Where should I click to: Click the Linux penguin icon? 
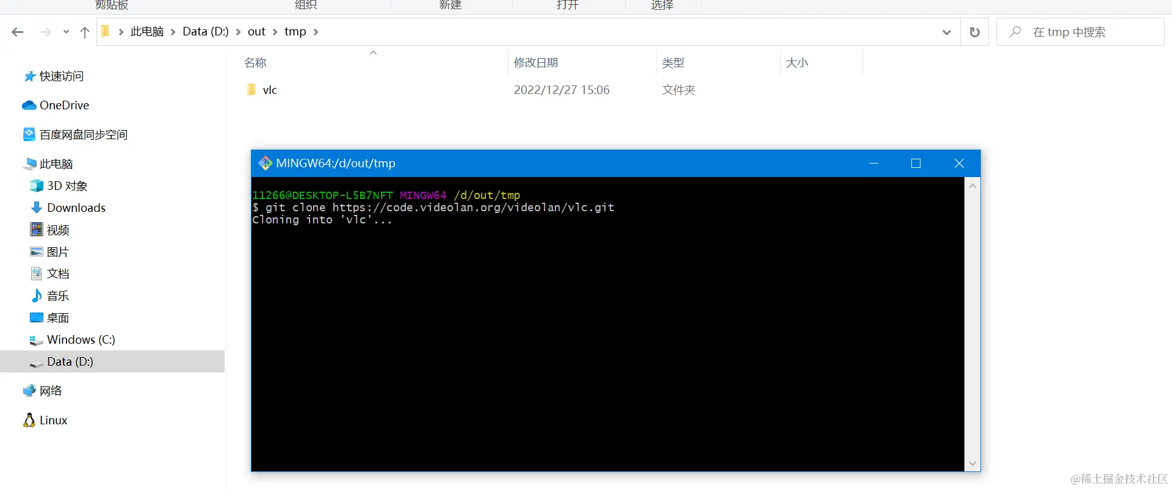point(29,420)
